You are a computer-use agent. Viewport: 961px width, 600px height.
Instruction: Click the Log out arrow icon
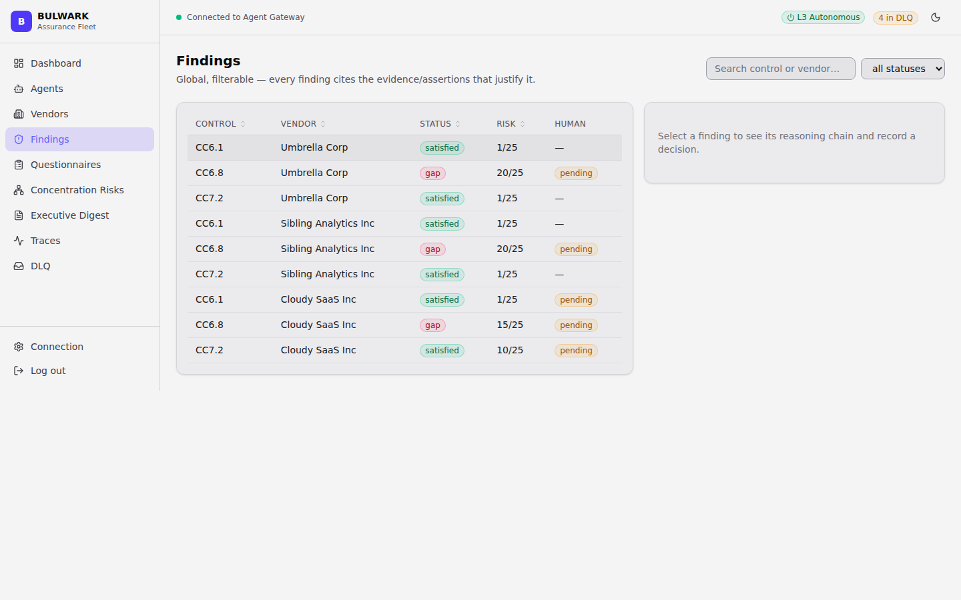click(19, 371)
